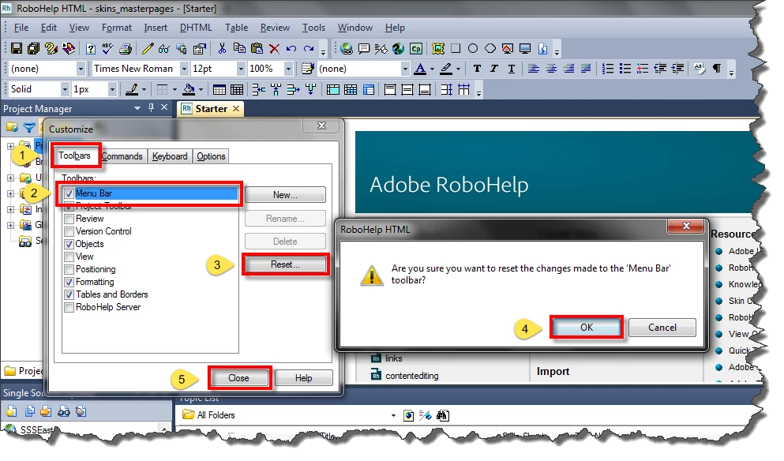The width and height of the screenshot is (784, 461).
Task: Open the Times New Roman font dropdown
Action: point(184,69)
